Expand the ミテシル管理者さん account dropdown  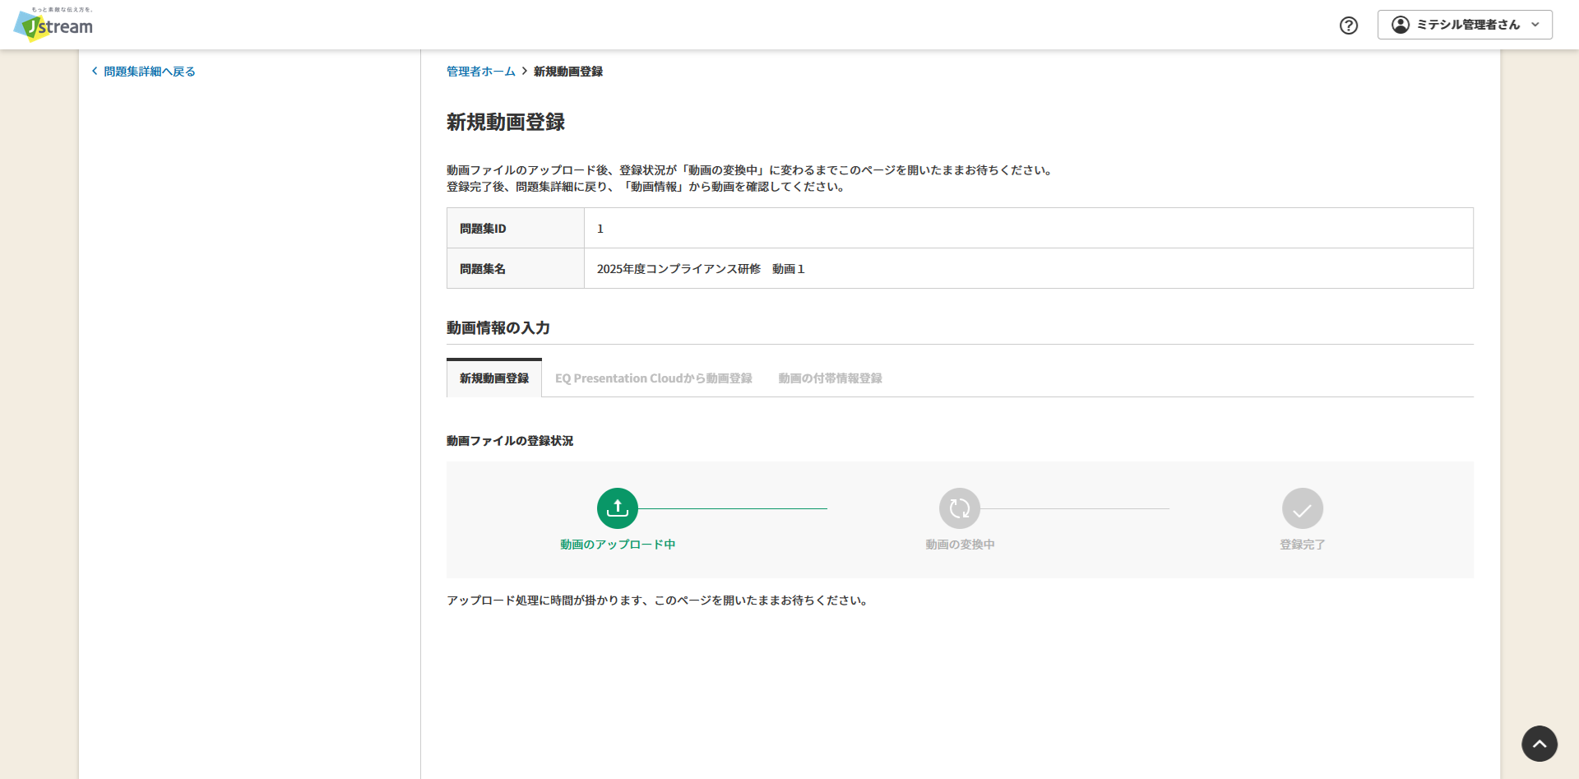[1465, 25]
